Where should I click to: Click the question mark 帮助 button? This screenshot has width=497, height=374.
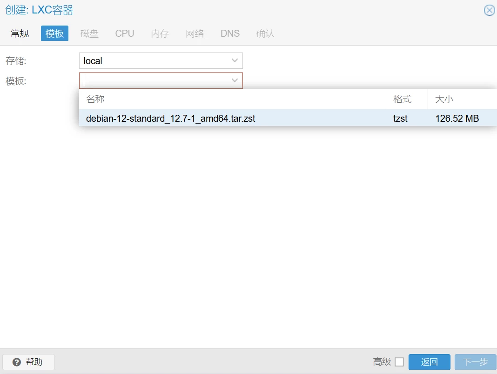pyautogui.click(x=28, y=362)
